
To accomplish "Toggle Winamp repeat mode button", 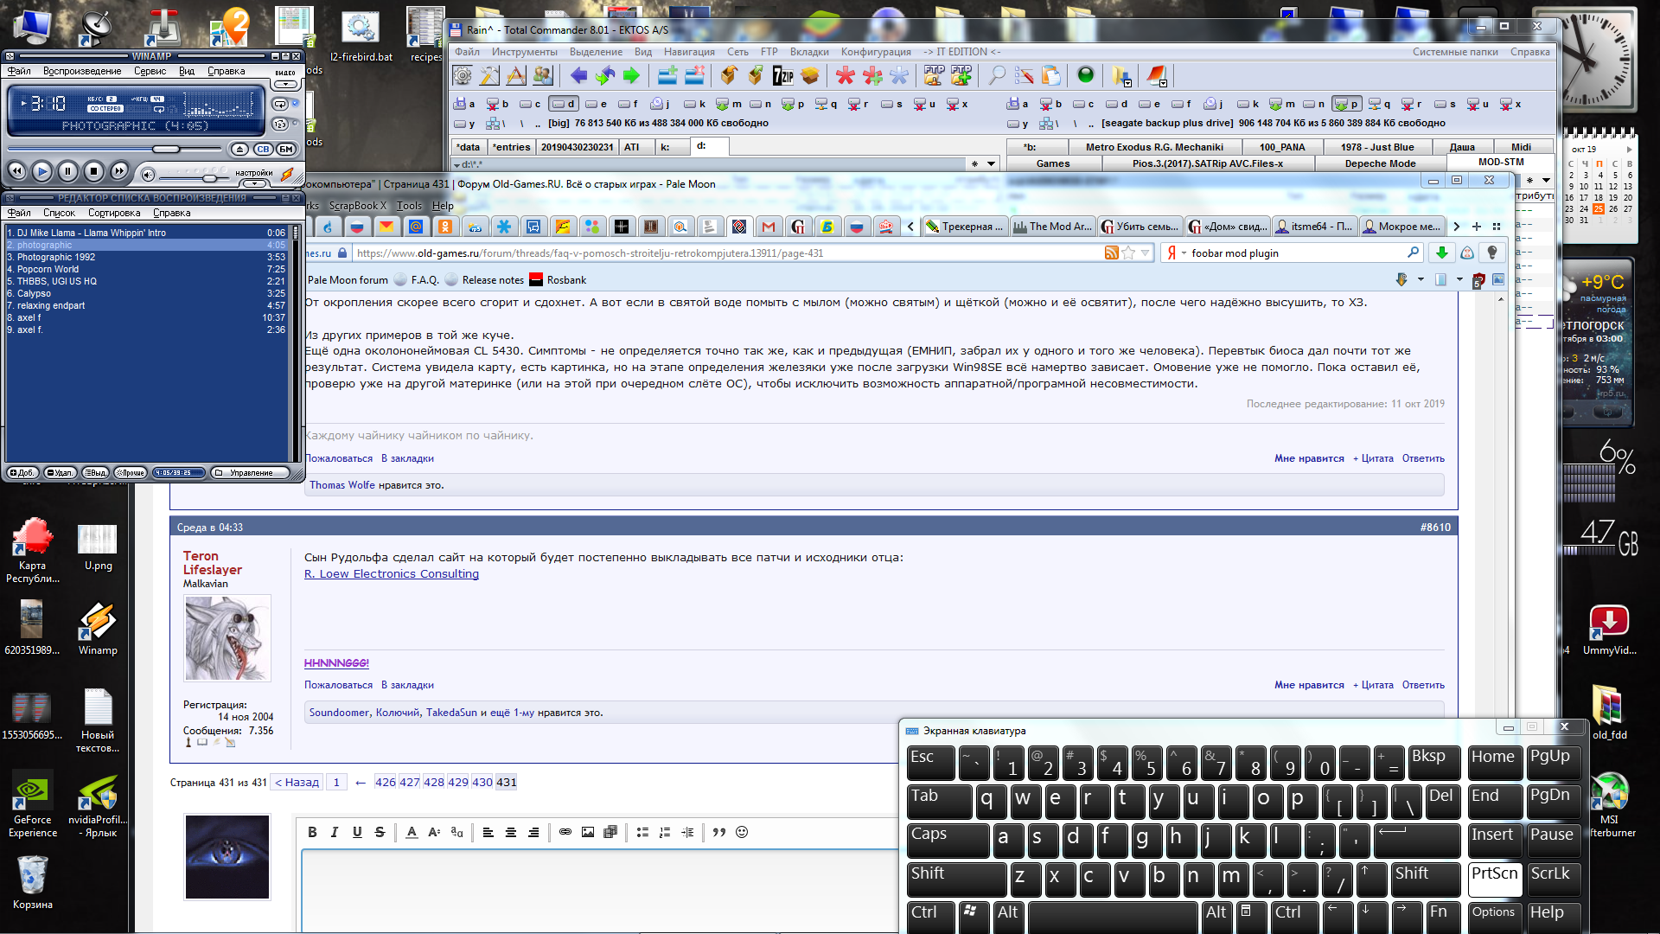I will click(279, 104).
